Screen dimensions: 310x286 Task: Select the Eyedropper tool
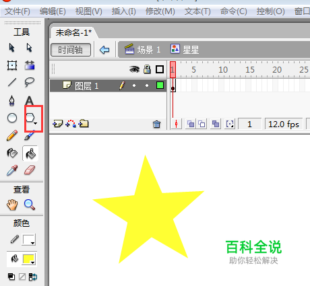12,170
